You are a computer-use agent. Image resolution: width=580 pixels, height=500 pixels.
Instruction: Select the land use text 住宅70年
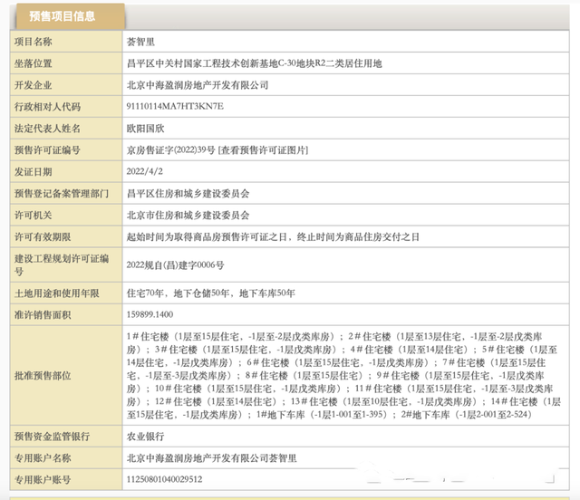click(x=145, y=293)
